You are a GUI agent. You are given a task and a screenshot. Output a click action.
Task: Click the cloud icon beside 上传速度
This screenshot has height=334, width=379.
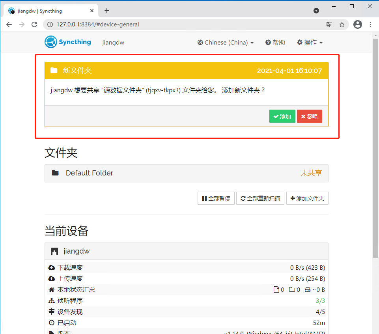(52, 278)
